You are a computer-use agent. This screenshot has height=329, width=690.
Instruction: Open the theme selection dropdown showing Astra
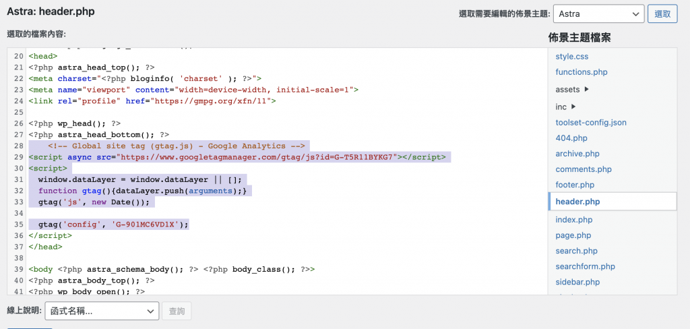click(598, 13)
